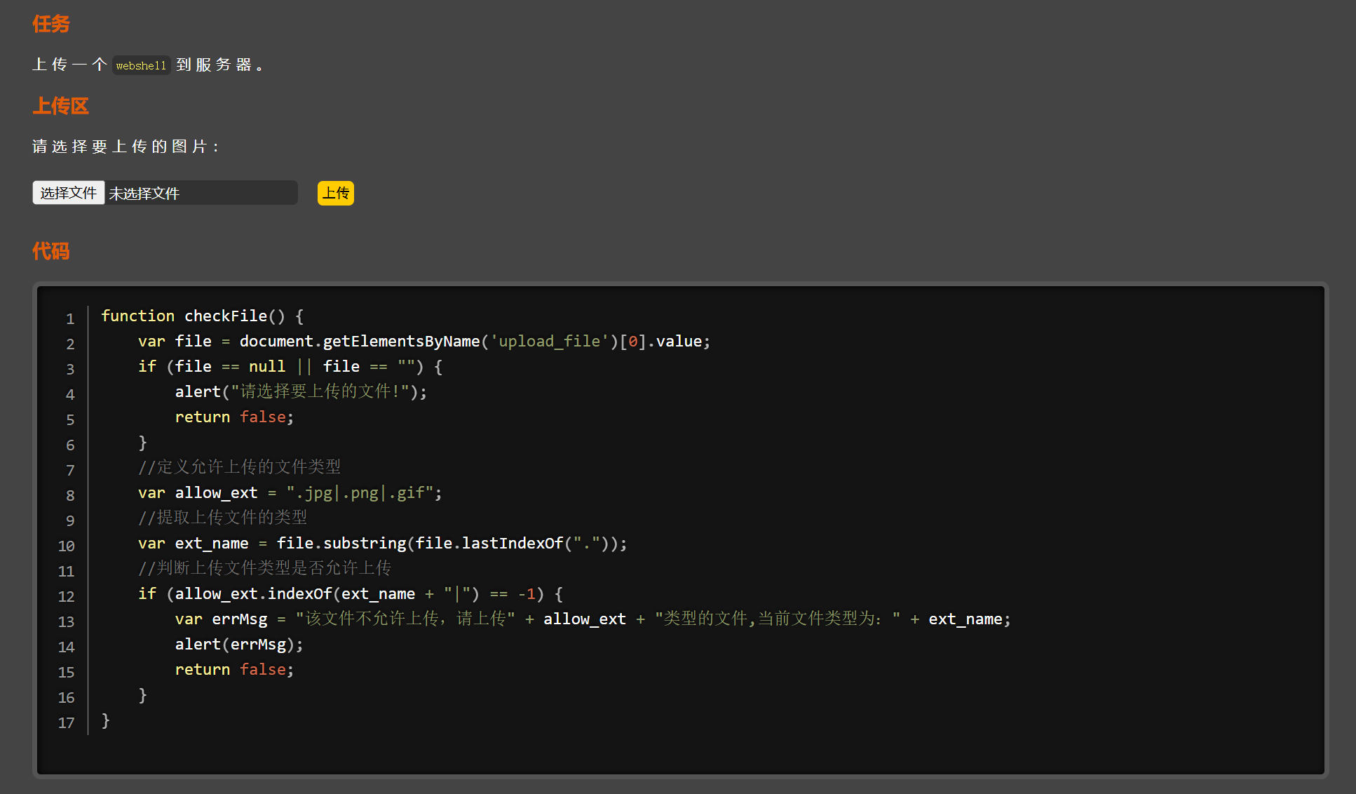Click line number 17 in code gutter

click(x=66, y=722)
